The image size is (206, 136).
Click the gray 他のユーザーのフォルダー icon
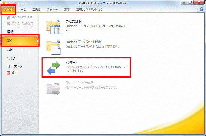53,89
